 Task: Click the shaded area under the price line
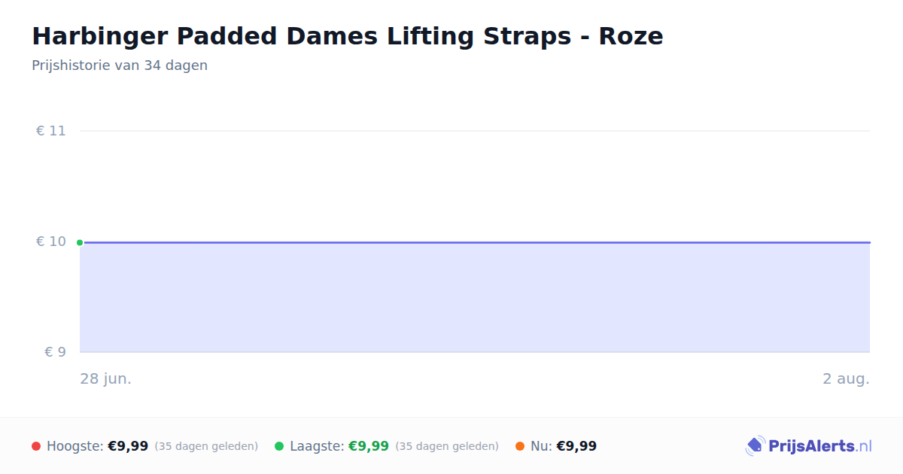click(x=475, y=298)
